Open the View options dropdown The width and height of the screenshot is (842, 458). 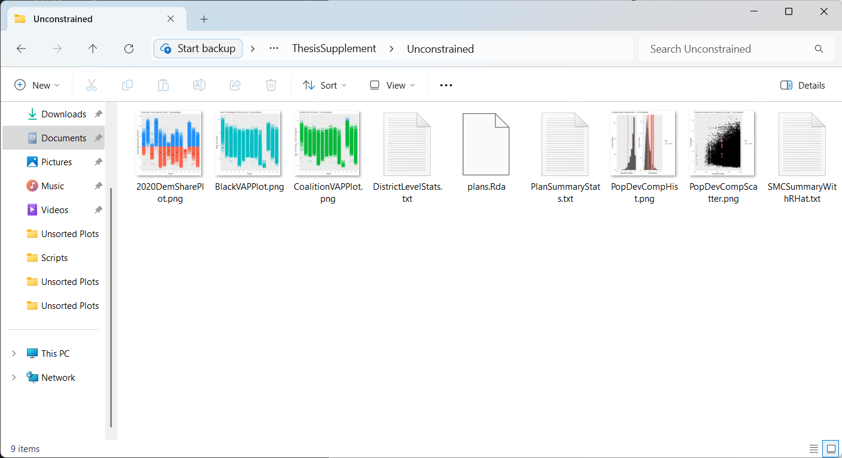(x=392, y=85)
